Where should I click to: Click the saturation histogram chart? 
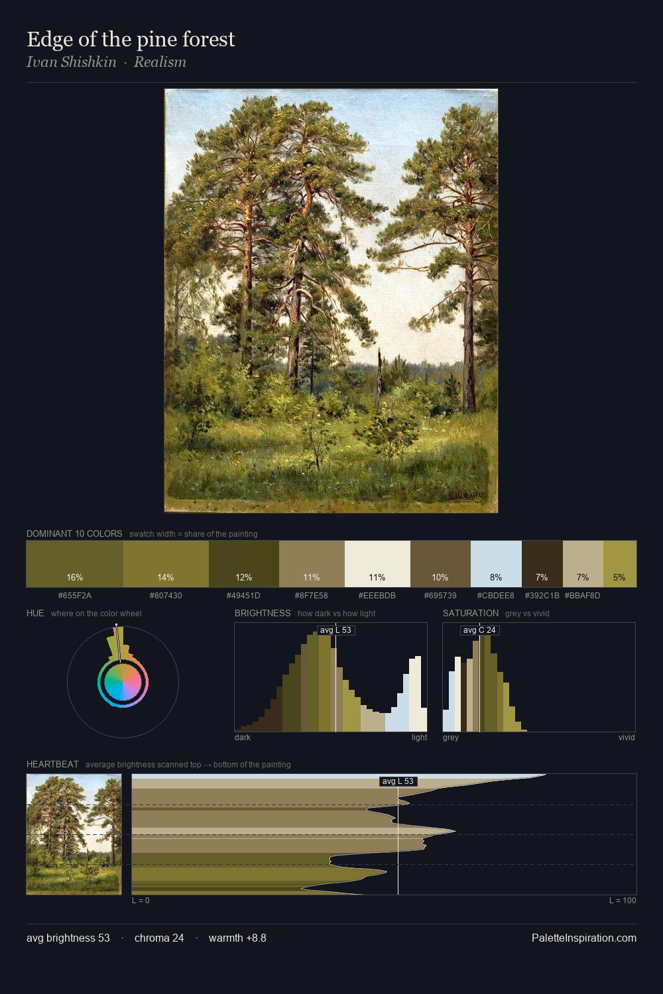pyautogui.click(x=539, y=677)
